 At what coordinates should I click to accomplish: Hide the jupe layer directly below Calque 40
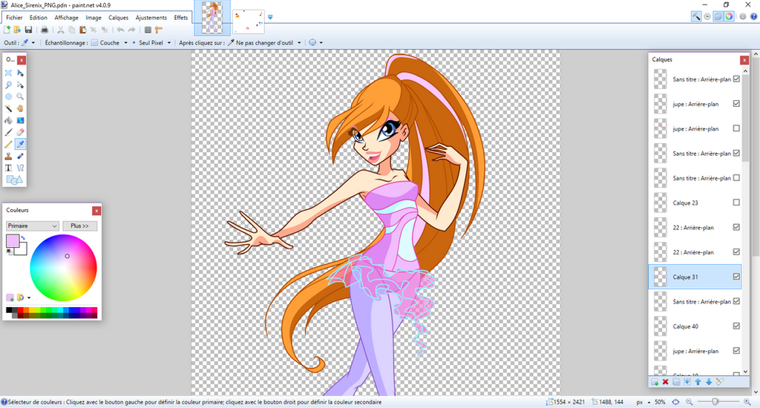[x=736, y=351]
